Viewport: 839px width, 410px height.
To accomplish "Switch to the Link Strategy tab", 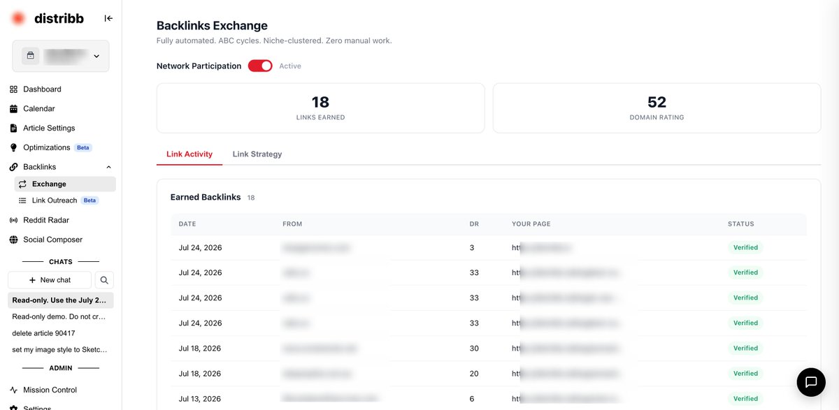I will (257, 154).
